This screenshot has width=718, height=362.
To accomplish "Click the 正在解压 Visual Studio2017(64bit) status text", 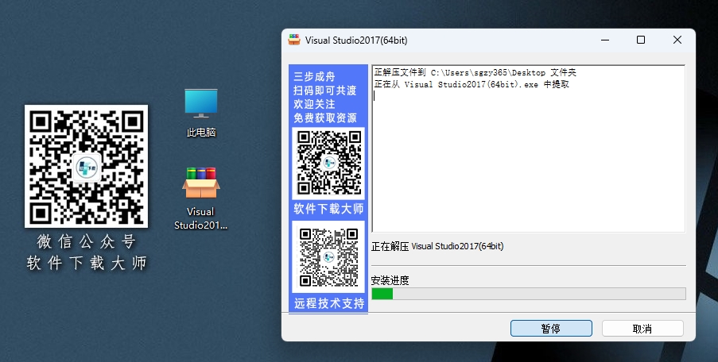I will pos(437,246).
